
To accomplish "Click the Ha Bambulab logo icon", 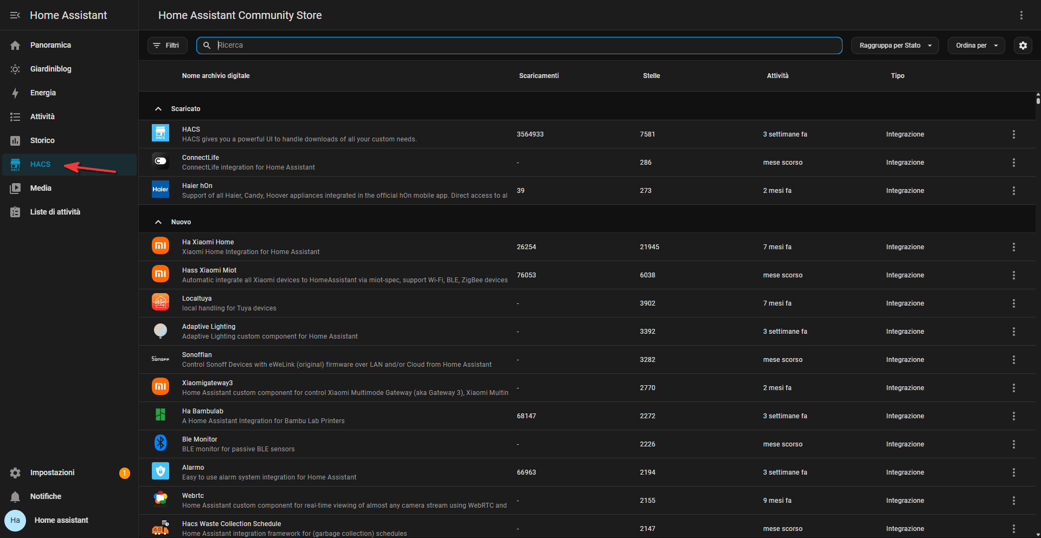I will pos(160,415).
